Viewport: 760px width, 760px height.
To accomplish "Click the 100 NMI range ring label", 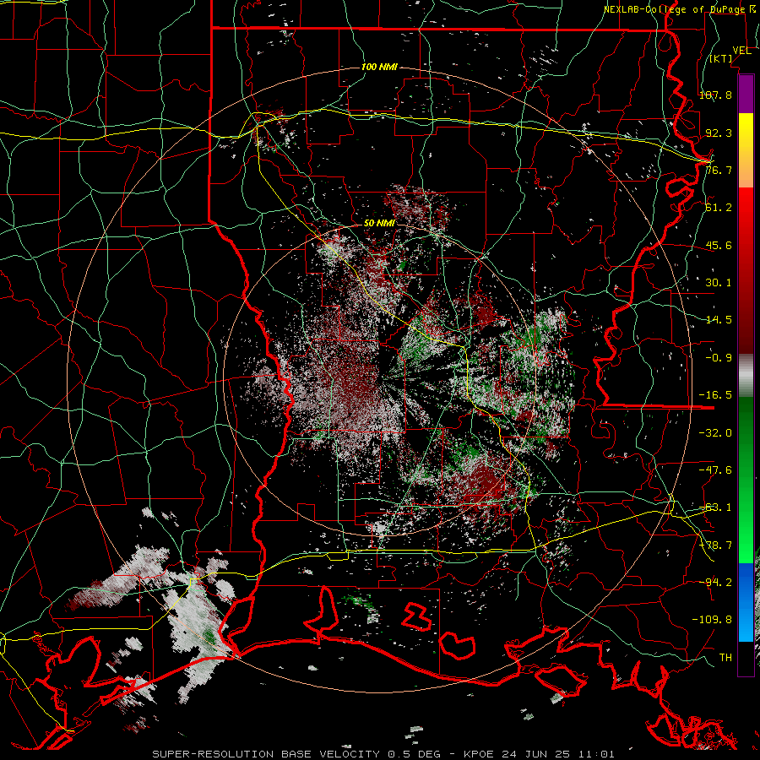I will pyautogui.click(x=379, y=67).
